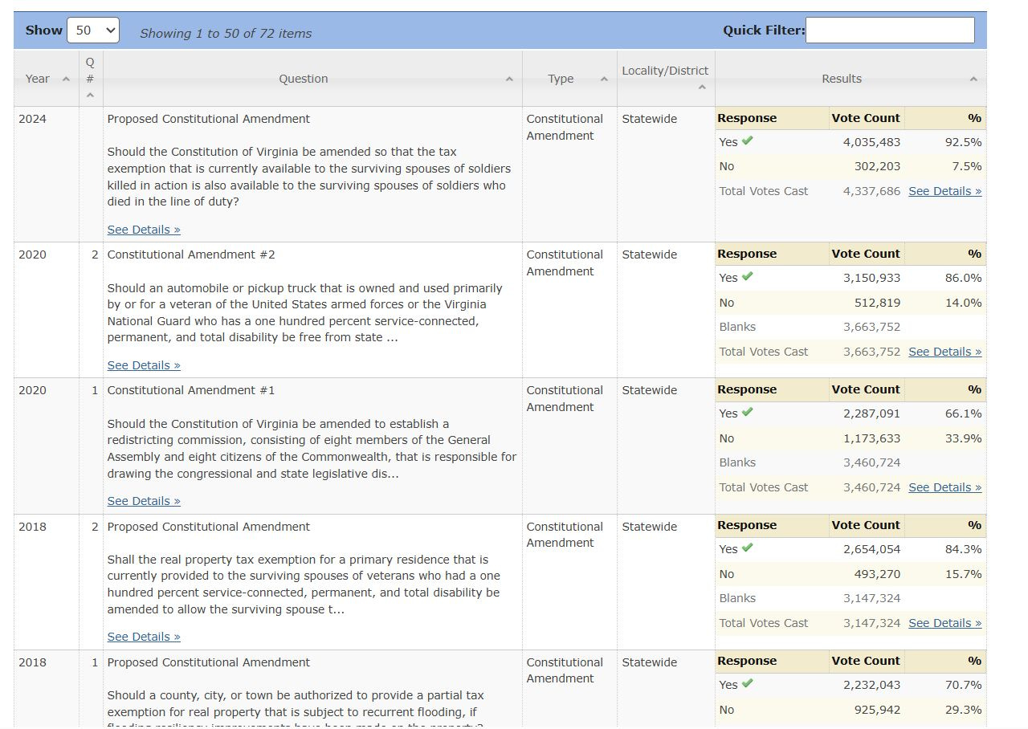Screen dimensions: 1028x729
Task: Click the 84.3% Yes percentage
Action: point(964,549)
